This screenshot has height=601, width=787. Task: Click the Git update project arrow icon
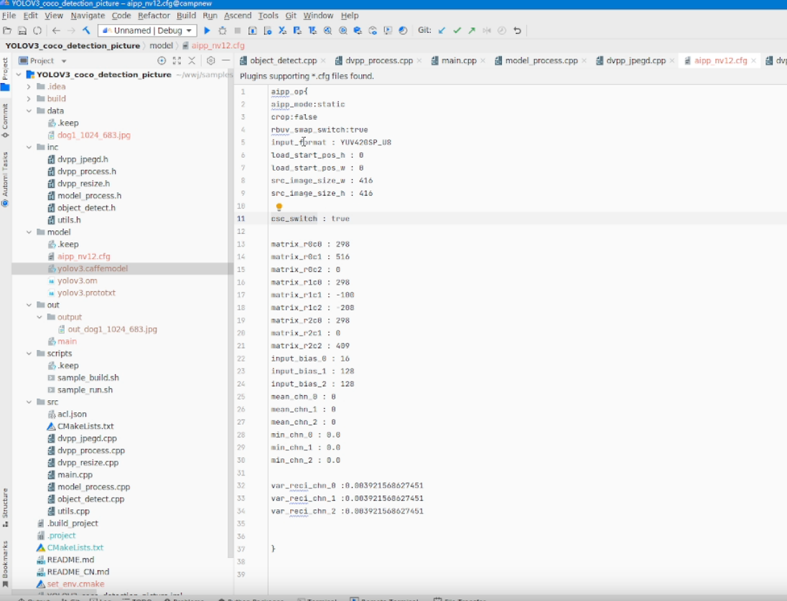click(x=442, y=31)
